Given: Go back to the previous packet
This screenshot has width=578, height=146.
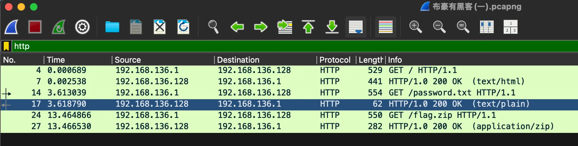Looking at the screenshot, I should pyautogui.click(x=237, y=27).
